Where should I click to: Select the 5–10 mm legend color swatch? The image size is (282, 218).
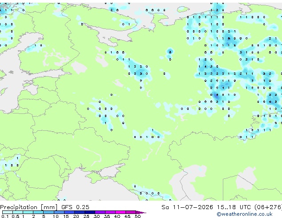[x=48, y=212]
